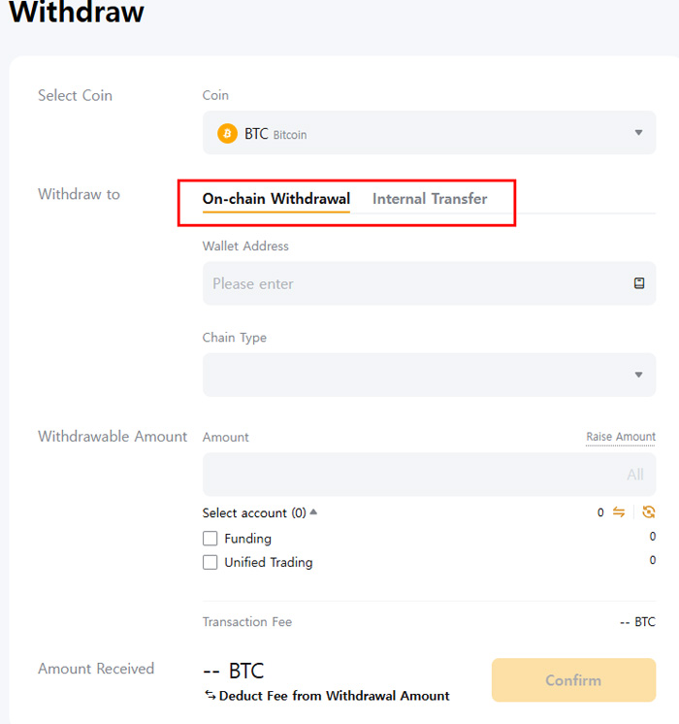Image resolution: width=679 pixels, height=724 pixels.
Task: Click the BTC Bitcoin coin name
Action: [x=275, y=134]
